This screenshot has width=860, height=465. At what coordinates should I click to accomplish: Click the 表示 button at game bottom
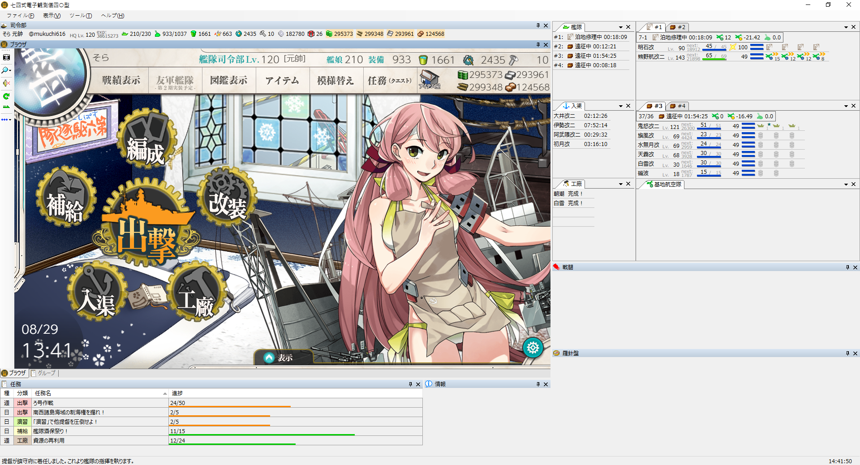283,357
